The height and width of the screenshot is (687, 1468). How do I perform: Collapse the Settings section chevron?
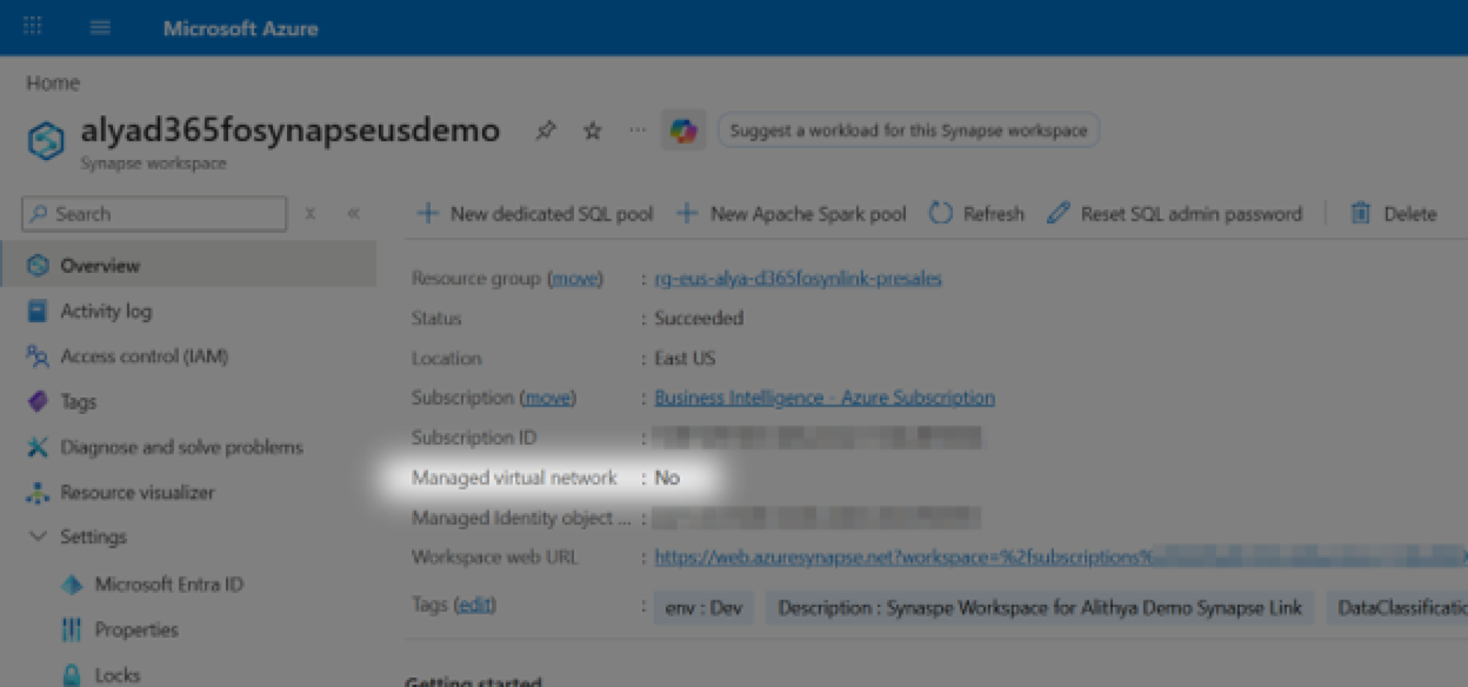click(37, 537)
